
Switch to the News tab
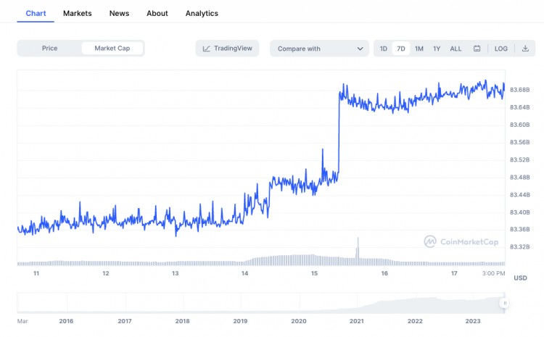120,13
